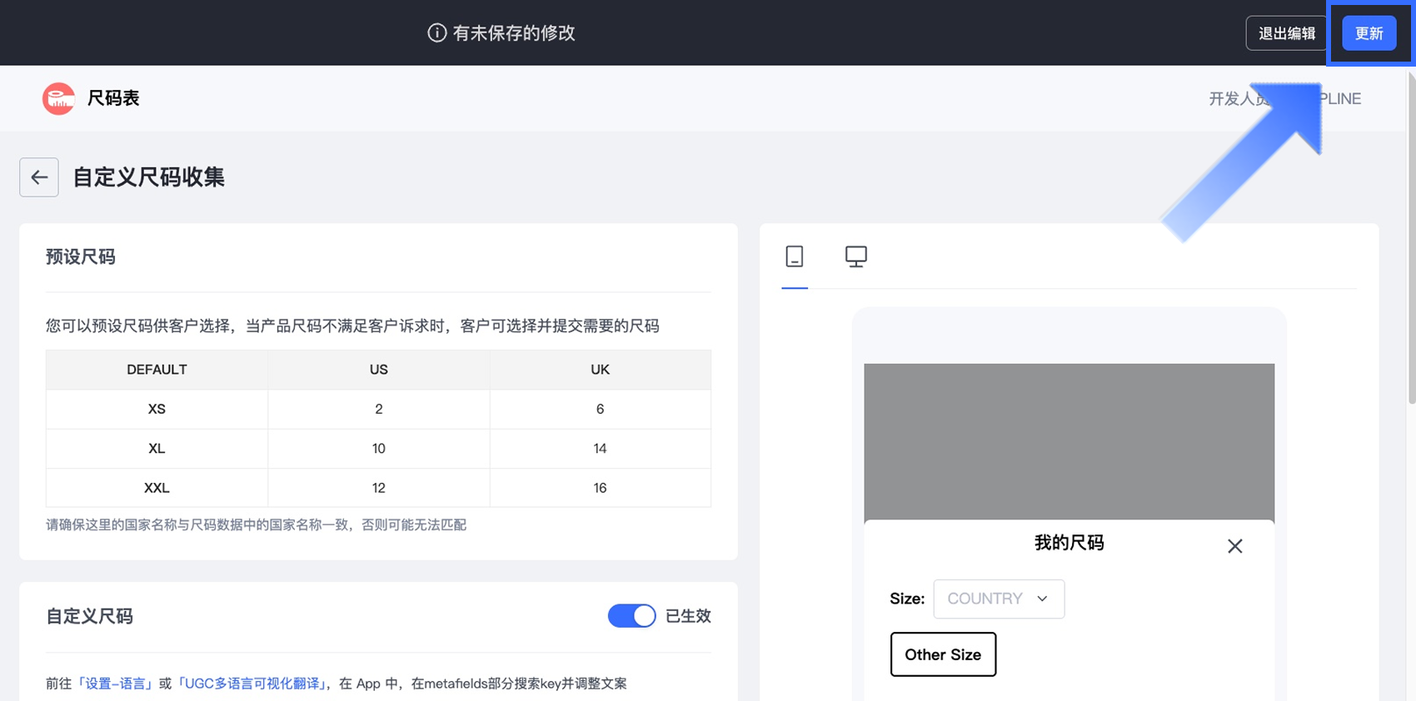Open the 设置-语言 settings link

[115, 684]
